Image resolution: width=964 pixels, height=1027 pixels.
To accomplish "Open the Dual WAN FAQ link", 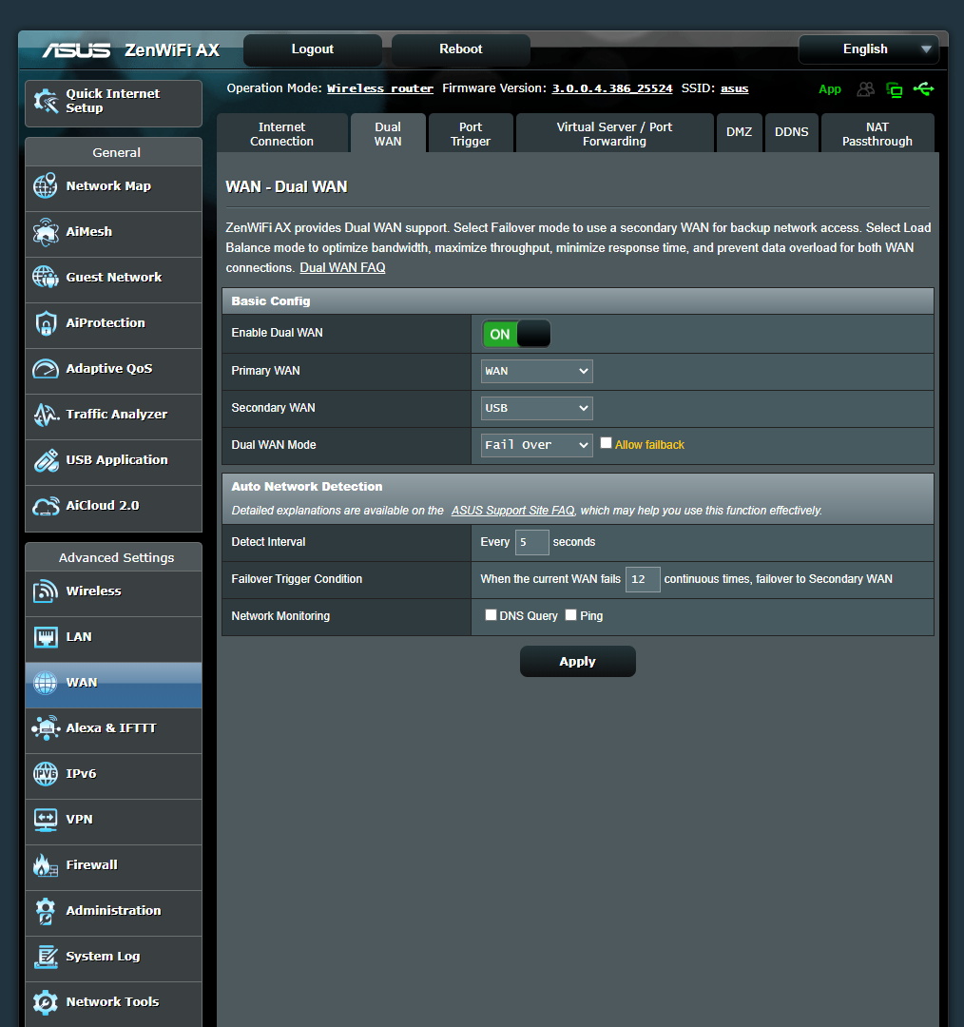I will pyautogui.click(x=342, y=268).
